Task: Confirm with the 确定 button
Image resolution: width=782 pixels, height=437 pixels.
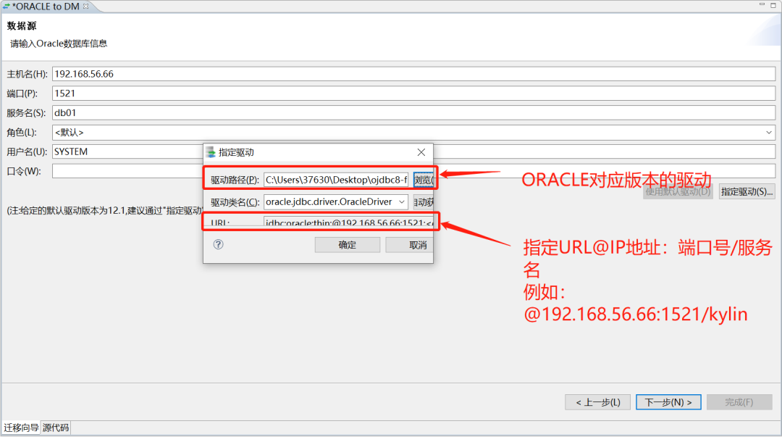Action: 347,245
